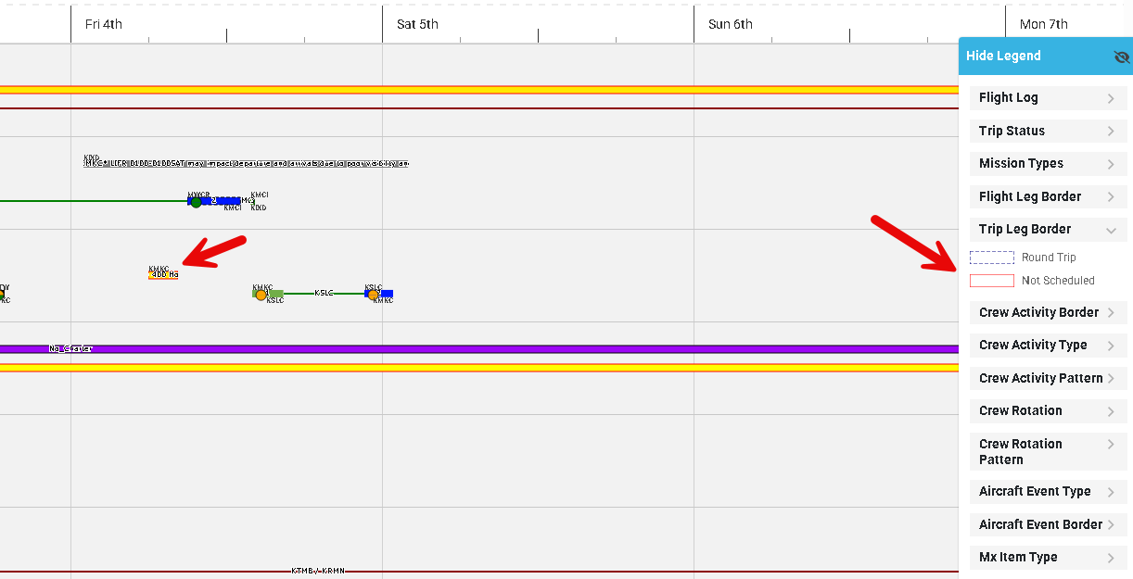Select the purple No_Charter bar
The width and height of the screenshot is (1133, 579).
464,349
